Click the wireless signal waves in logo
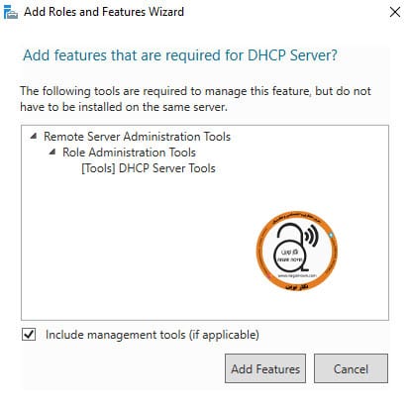The height and width of the screenshot is (410, 408). point(312,237)
